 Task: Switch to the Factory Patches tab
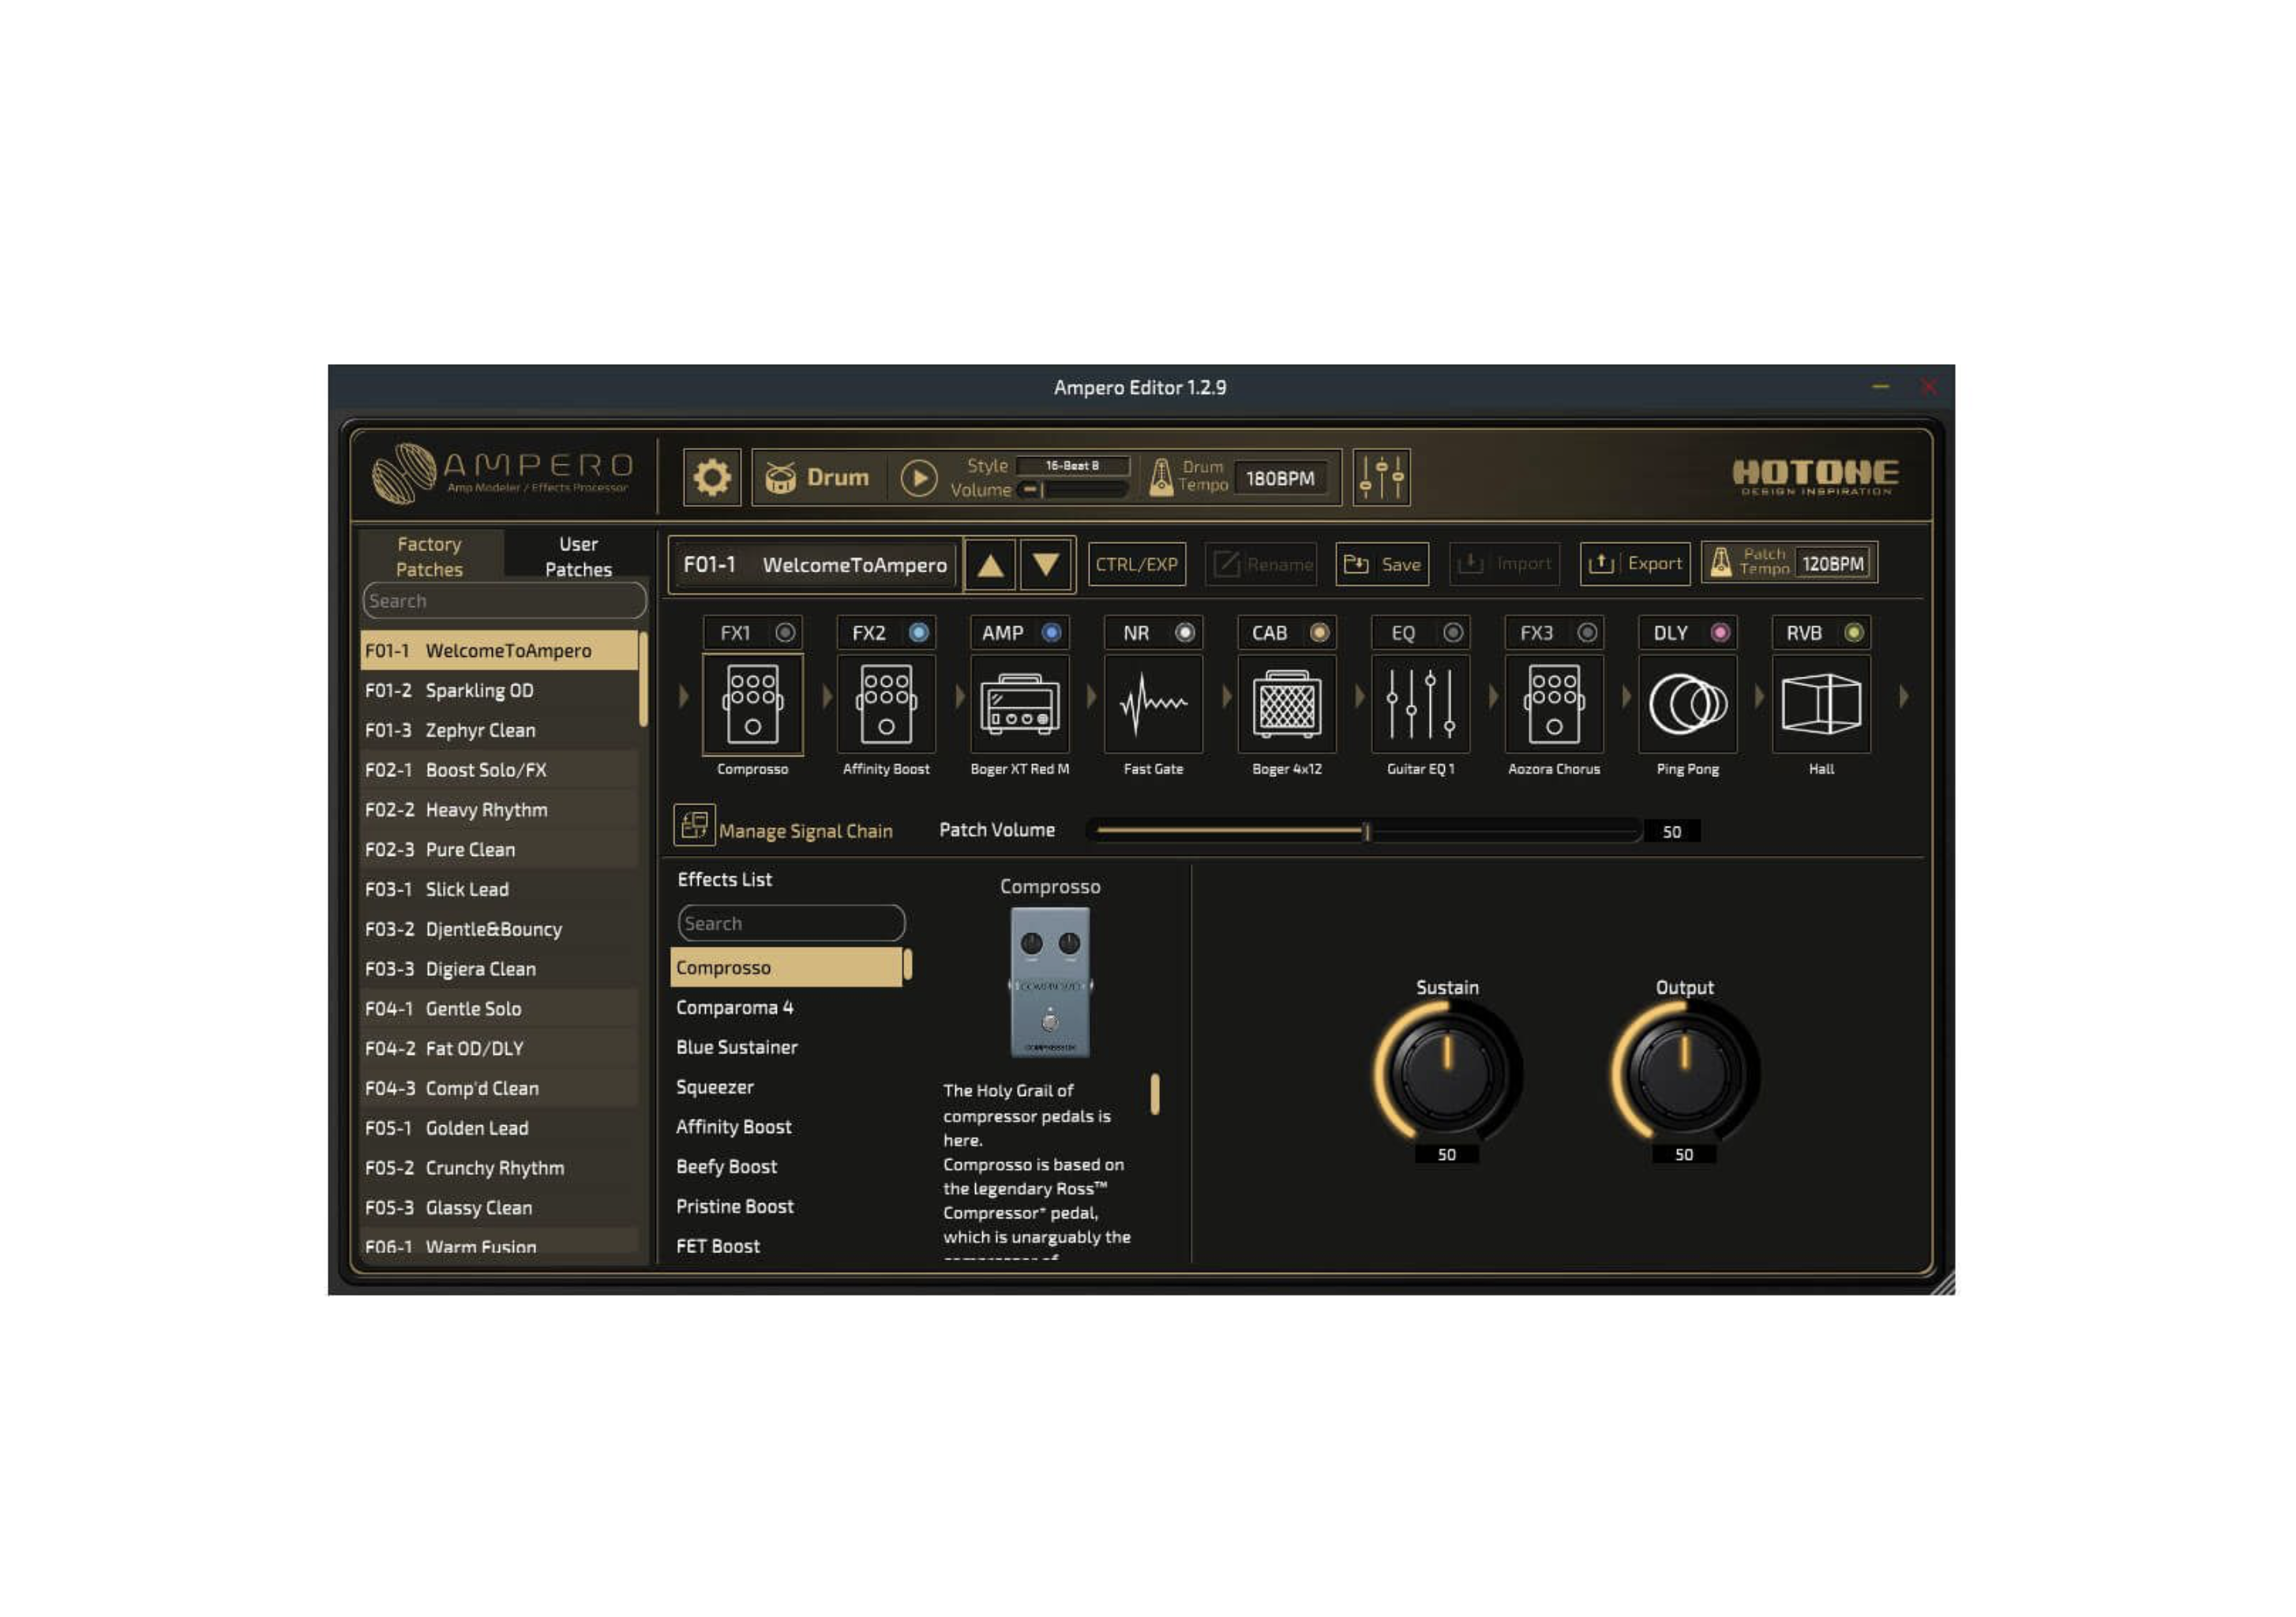[x=430, y=557]
